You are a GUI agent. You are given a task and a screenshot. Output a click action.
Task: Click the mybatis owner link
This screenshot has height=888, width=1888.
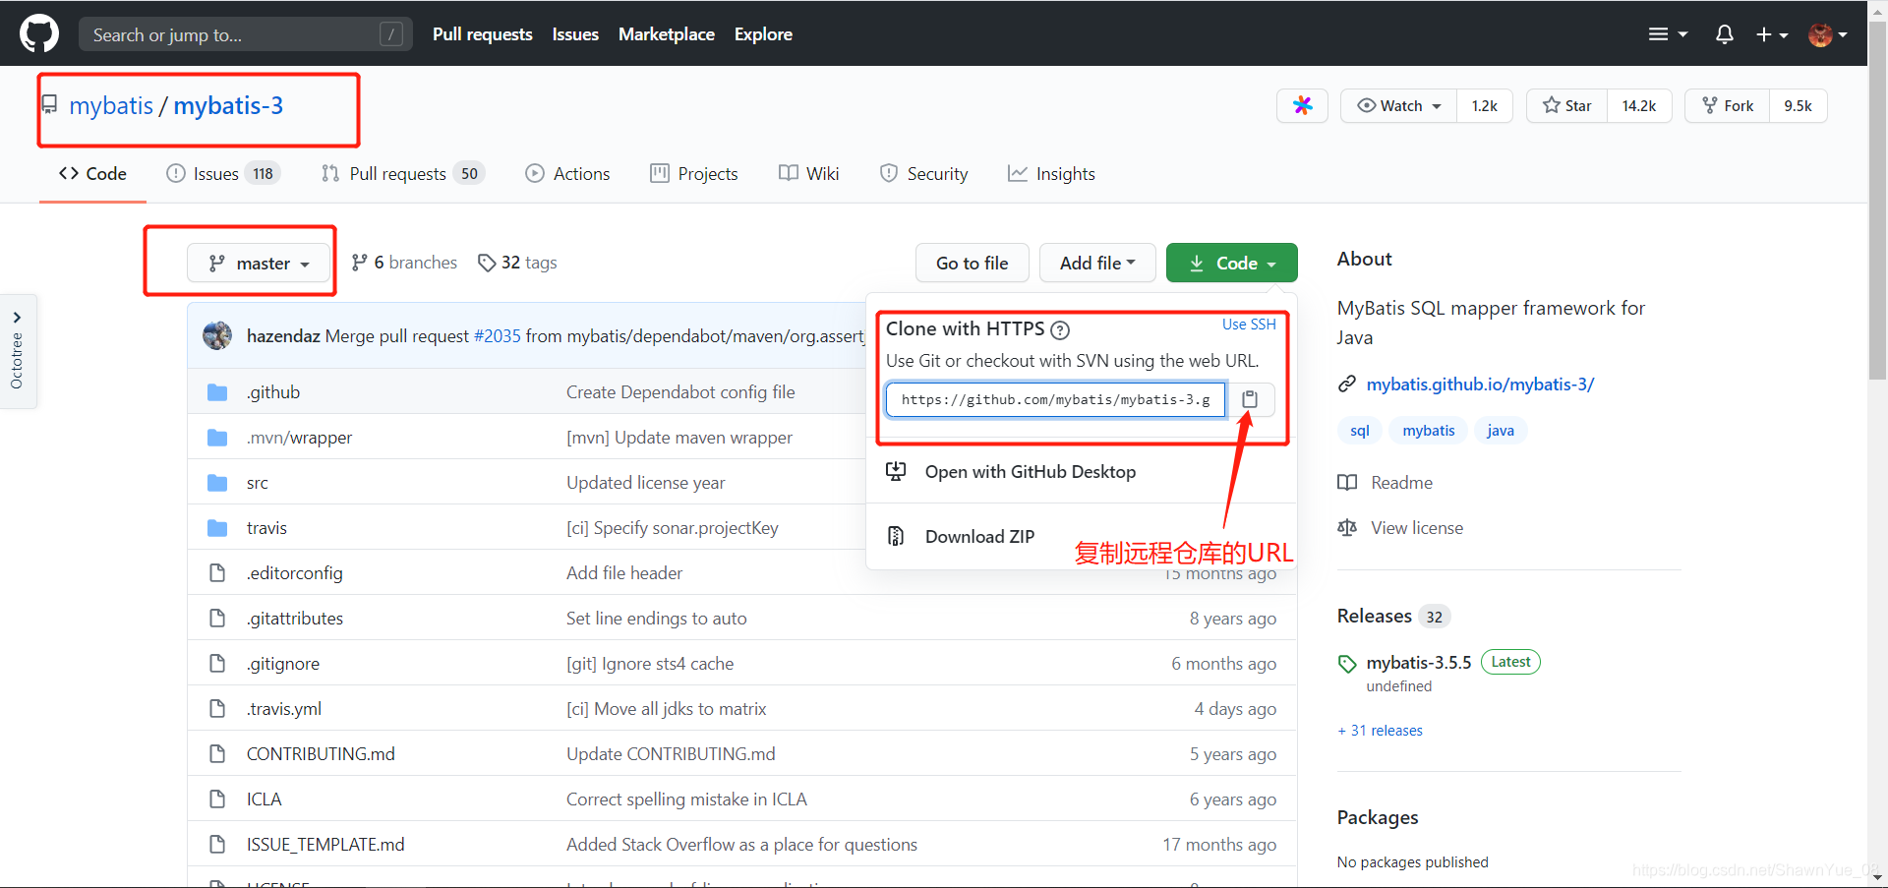111,105
